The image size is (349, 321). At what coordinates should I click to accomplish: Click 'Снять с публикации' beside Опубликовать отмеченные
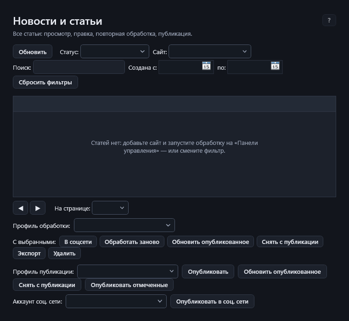pyautogui.click(x=47, y=285)
